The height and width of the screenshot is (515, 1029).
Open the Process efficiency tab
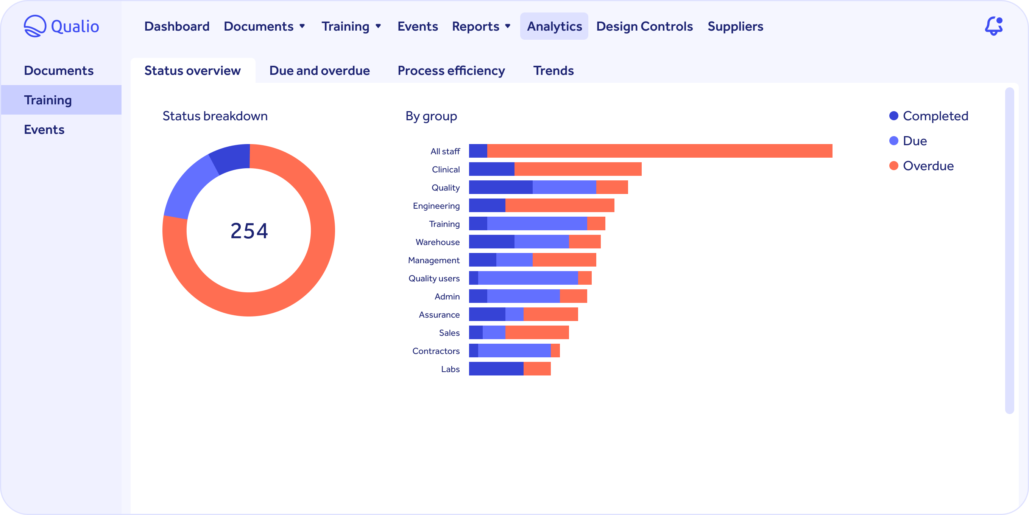point(451,70)
